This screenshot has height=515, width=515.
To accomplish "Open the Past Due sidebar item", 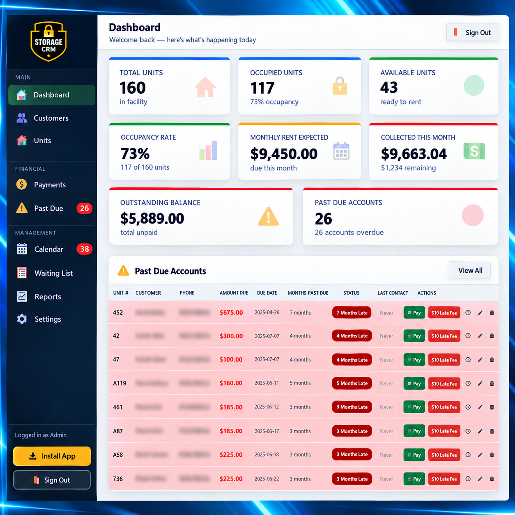I will coord(52,208).
